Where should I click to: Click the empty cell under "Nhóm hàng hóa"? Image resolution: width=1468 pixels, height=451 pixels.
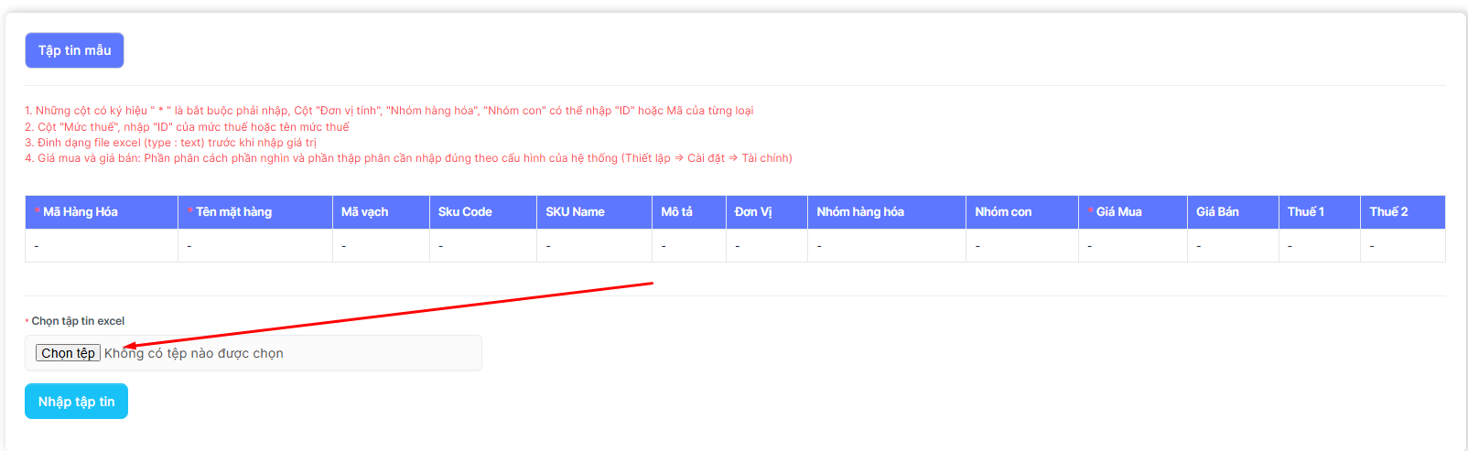[x=886, y=246]
